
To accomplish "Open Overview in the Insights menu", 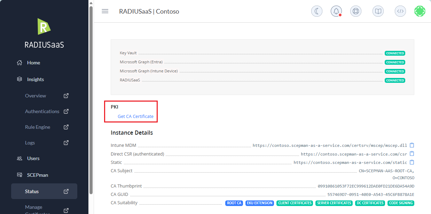I will click(x=36, y=96).
